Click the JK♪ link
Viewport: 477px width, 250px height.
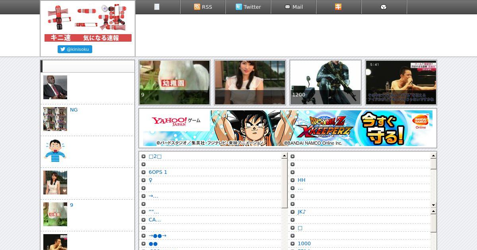coord(302,212)
